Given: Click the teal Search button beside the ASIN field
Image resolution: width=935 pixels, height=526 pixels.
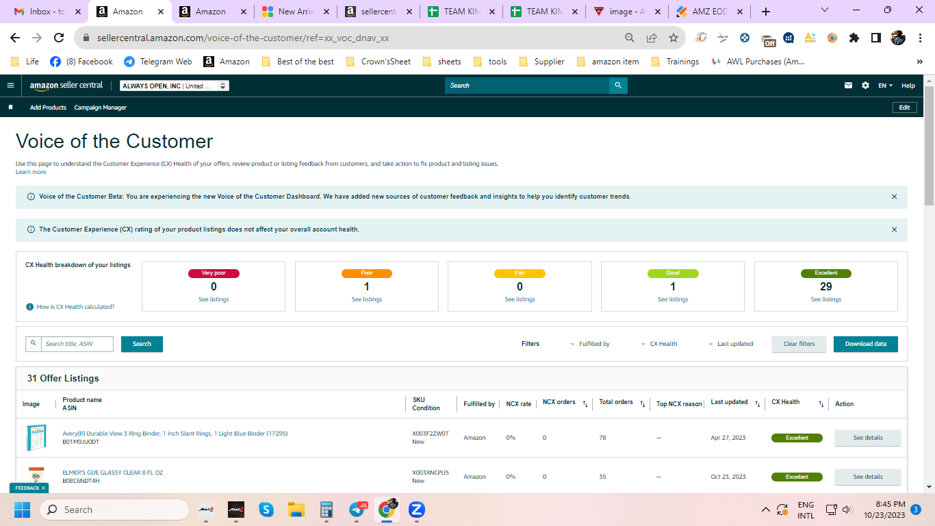Looking at the screenshot, I should click(142, 344).
